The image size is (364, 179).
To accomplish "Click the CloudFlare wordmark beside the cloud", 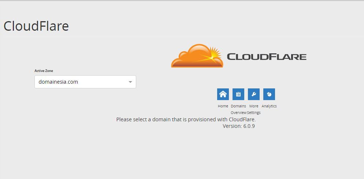I will tap(266, 57).
